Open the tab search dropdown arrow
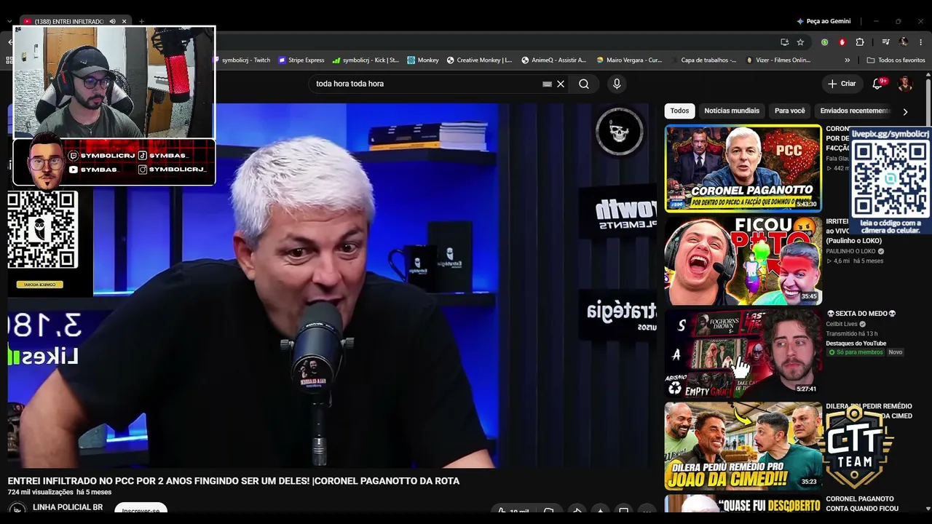 click(9, 21)
